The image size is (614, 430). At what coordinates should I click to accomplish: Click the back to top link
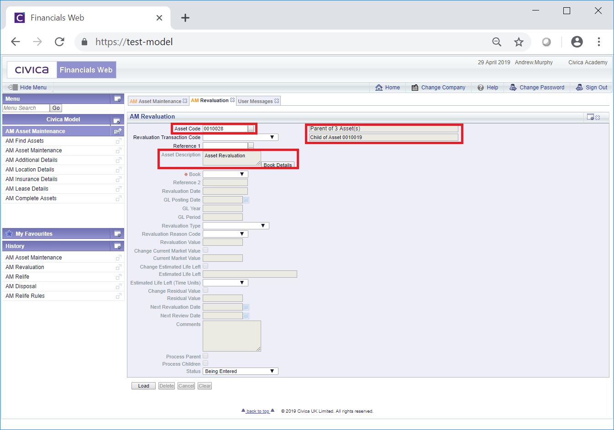coord(258,411)
